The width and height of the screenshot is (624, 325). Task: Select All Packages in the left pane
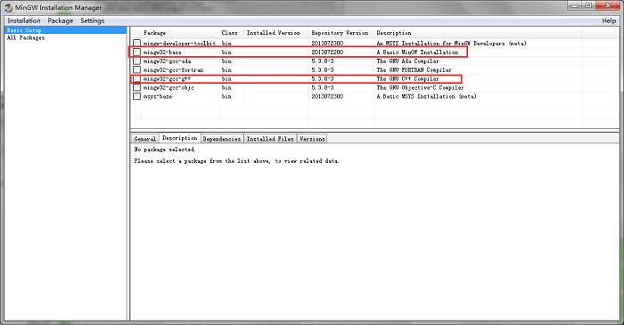(x=26, y=37)
